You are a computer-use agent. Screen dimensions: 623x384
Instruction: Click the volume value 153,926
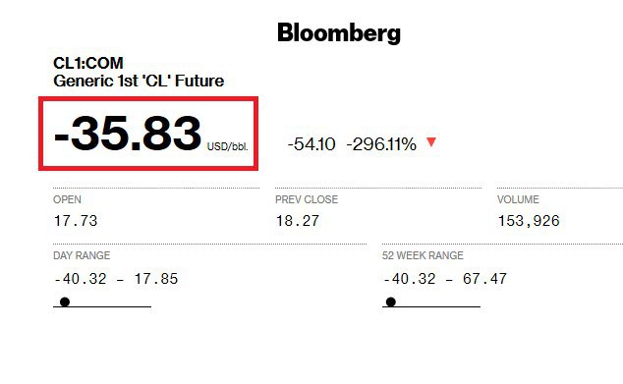(529, 221)
